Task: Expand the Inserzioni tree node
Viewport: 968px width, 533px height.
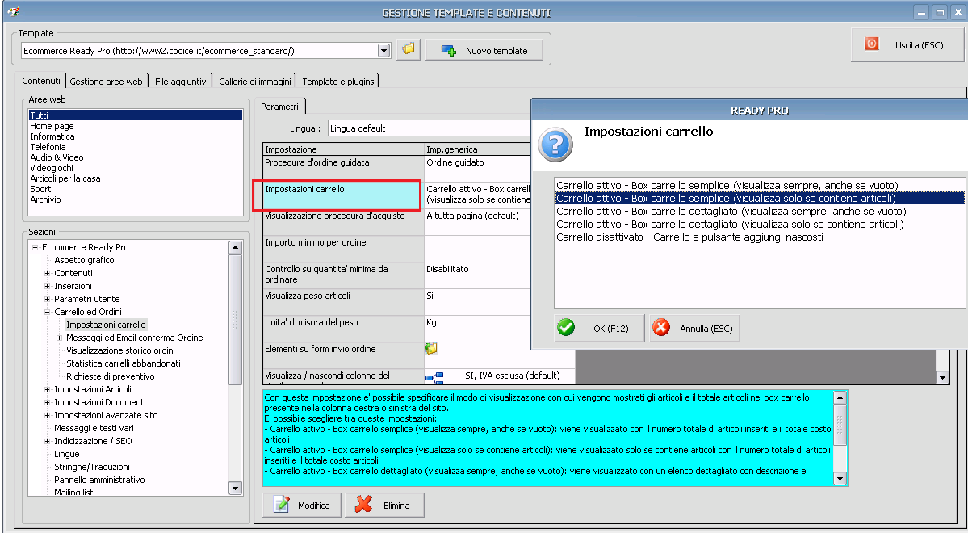Action: [48, 286]
